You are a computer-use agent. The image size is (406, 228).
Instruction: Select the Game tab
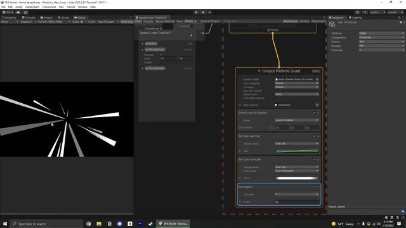[80, 18]
